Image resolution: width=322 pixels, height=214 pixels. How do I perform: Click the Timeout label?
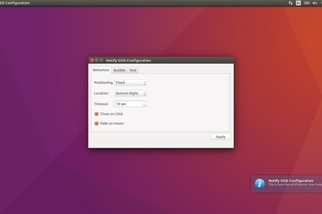tap(101, 104)
